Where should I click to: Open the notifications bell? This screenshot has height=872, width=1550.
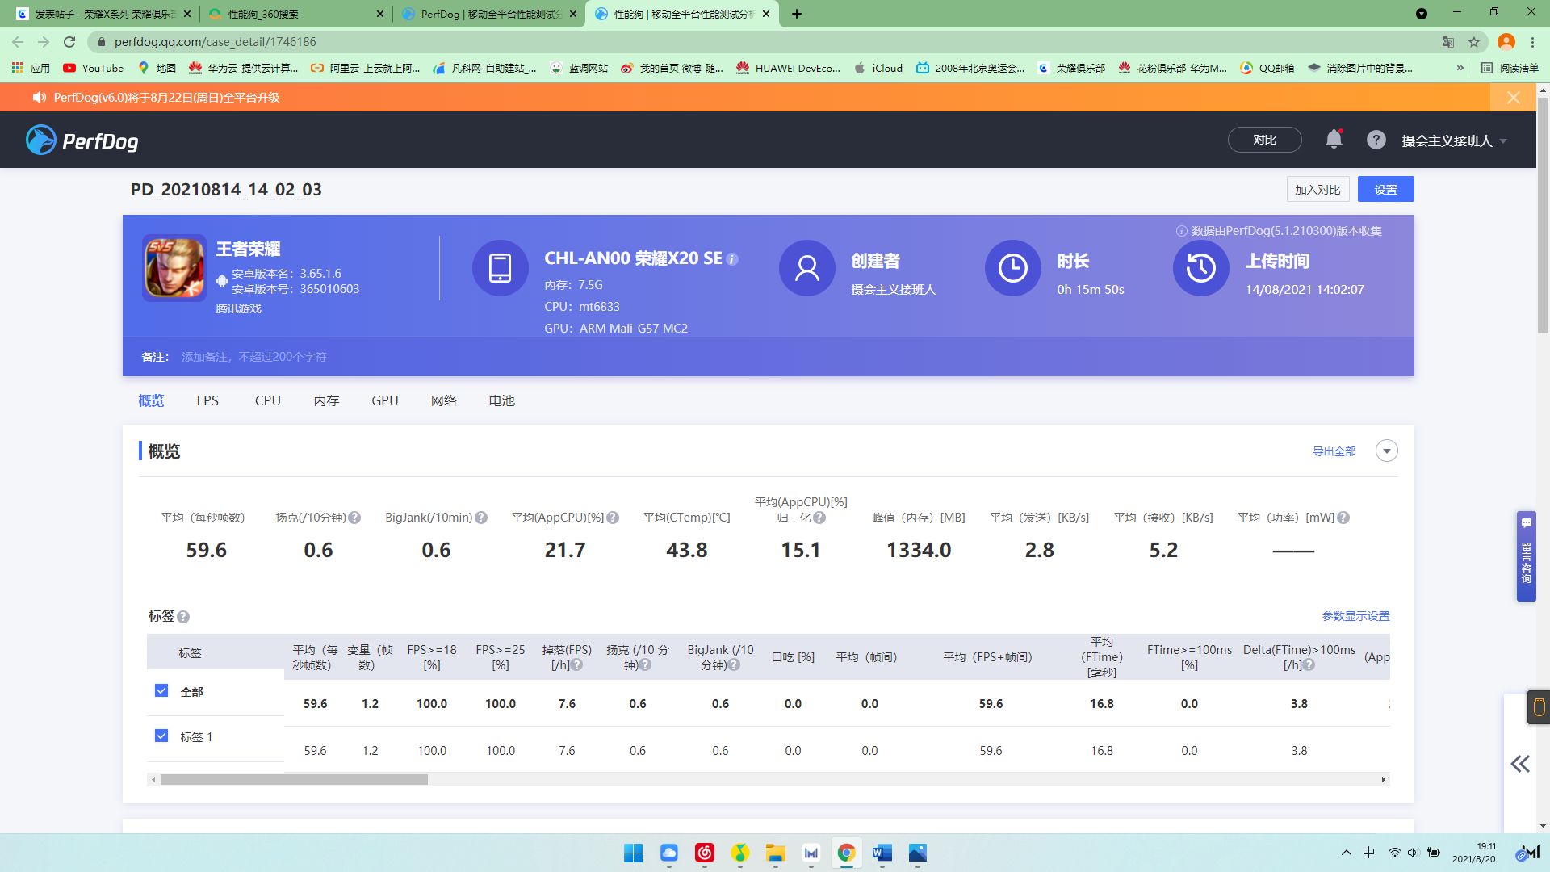coord(1334,140)
